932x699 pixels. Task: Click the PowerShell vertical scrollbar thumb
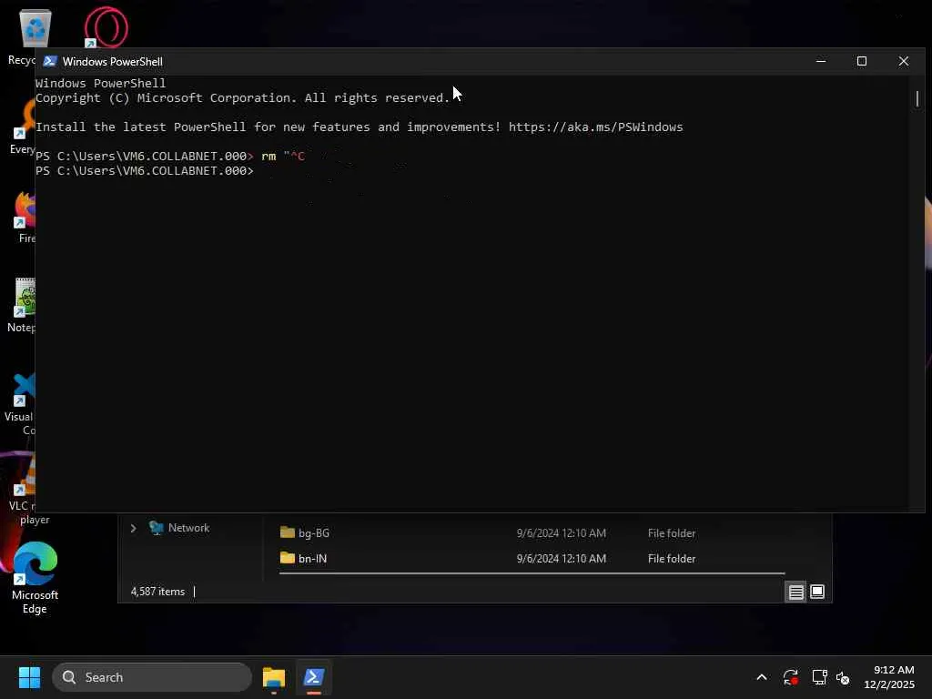tap(917, 98)
